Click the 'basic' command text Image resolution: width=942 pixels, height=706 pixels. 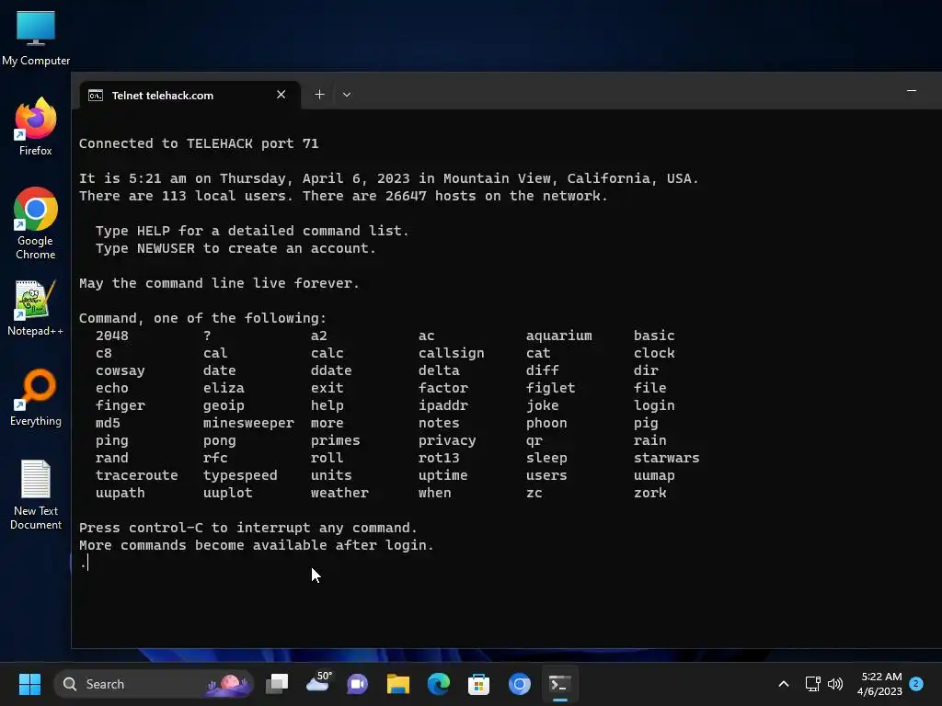pyautogui.click(x=654, y=336)
